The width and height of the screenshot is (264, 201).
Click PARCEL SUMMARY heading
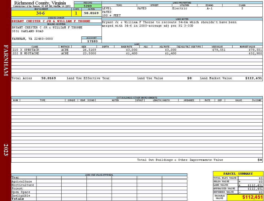pos(238,174)
